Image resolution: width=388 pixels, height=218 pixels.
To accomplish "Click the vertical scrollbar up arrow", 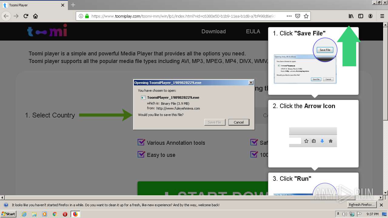I will (385, 25).
